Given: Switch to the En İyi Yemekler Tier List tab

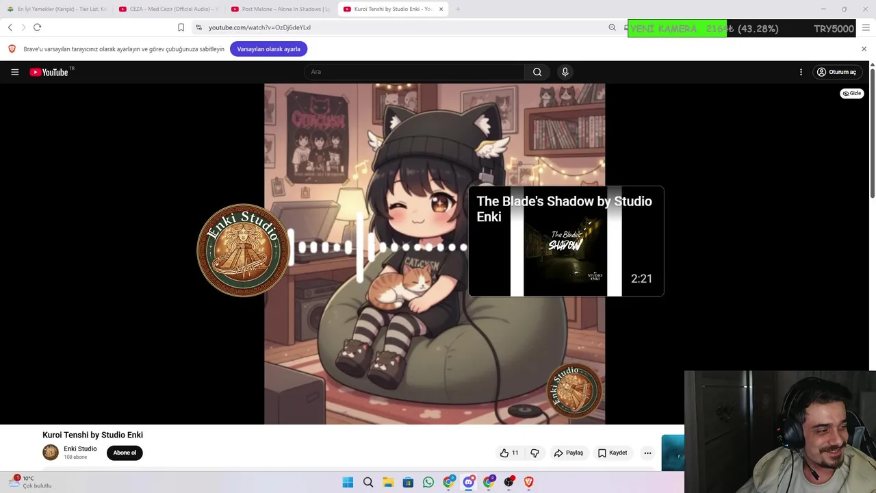Looking at the screenshot, I should [57, 9].
